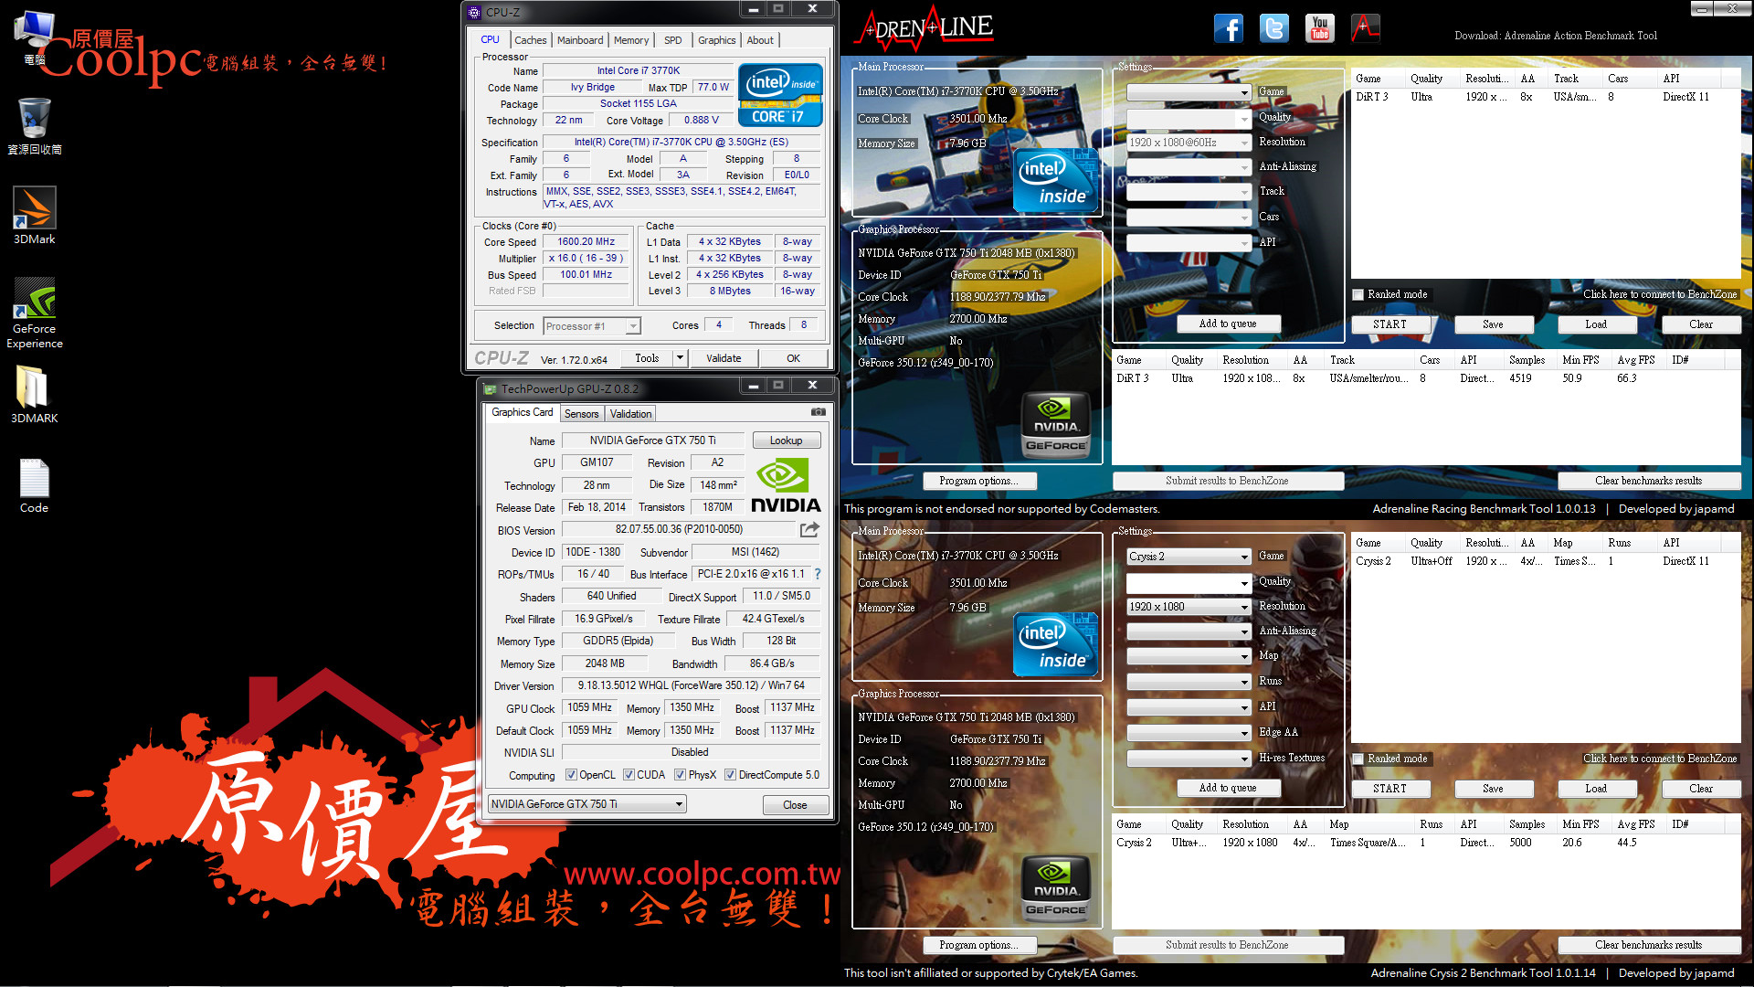The width and height of the screenshot is (1754, 987).
Task: Open the Code file on desktop
Action: pos(34,486)
